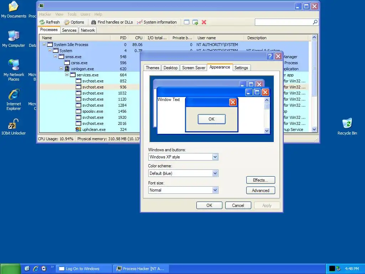Screen dimensions: 365x274
Task: Switch to the Services tab
Action: (69, 30)
